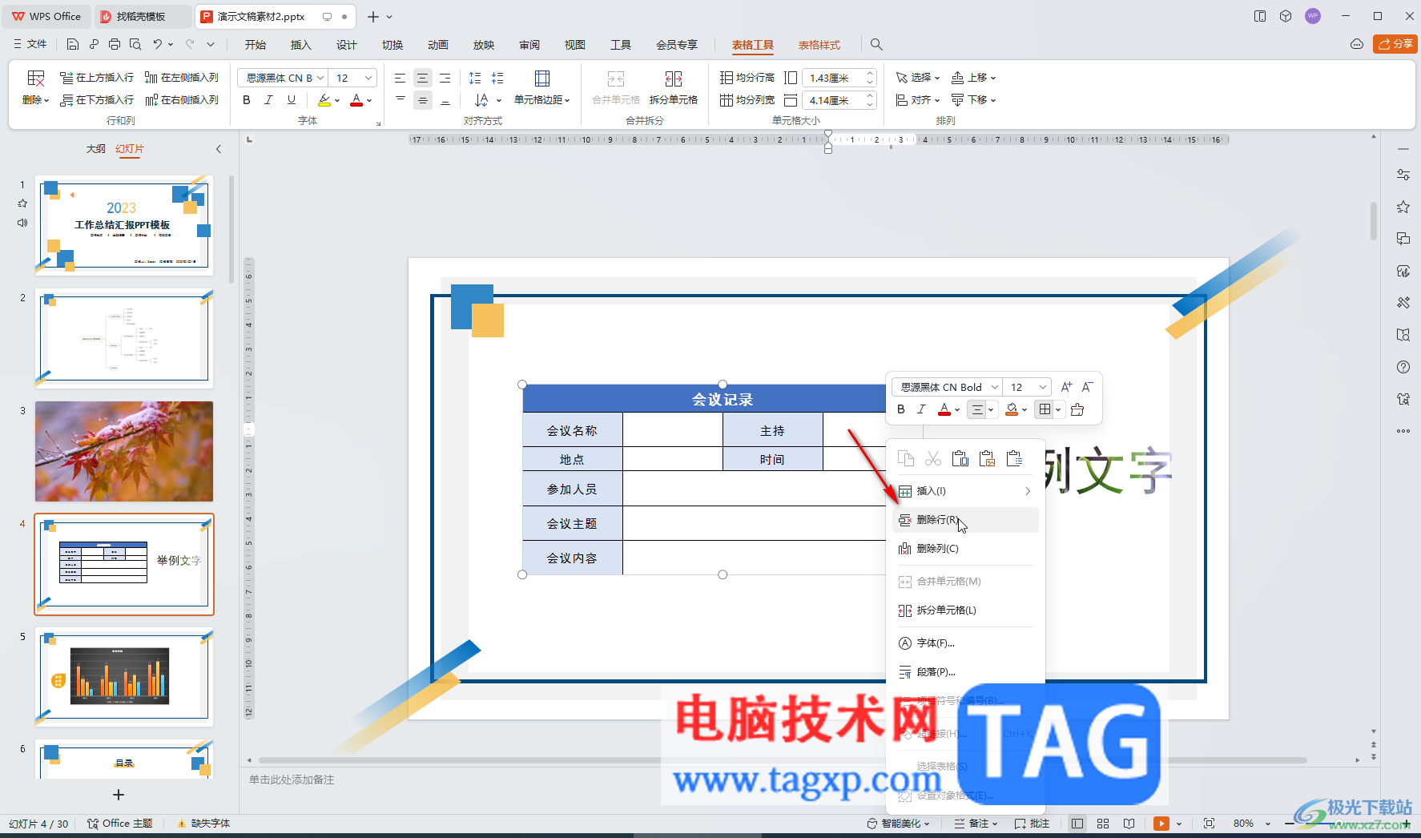Click the add new slide plus button
Screen dimensions: 1421x838
coord(119,795)
